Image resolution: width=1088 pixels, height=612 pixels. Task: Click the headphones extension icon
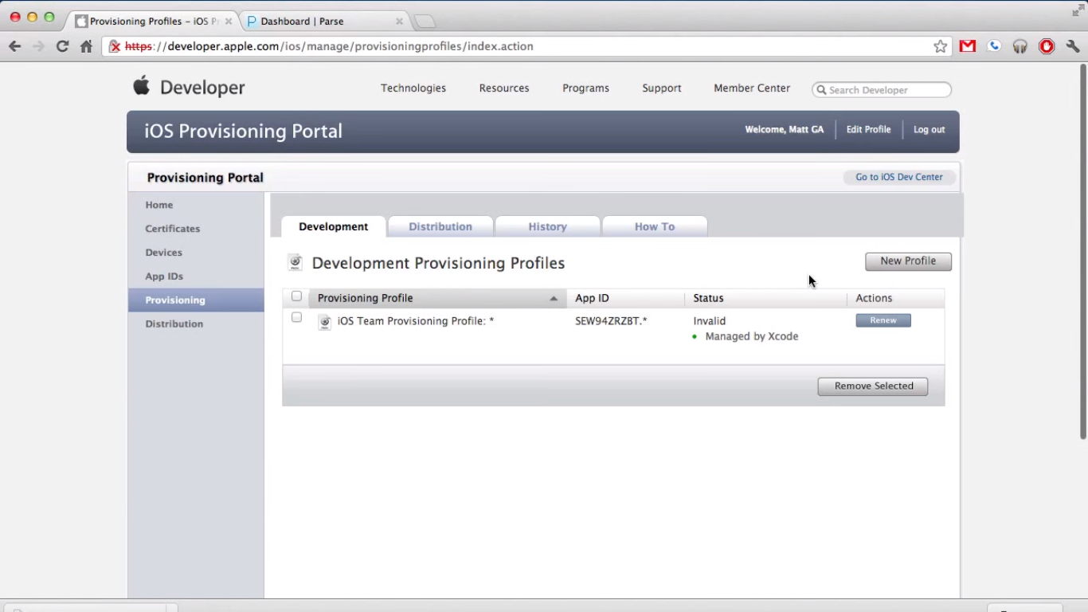(x=1020, y=46)
